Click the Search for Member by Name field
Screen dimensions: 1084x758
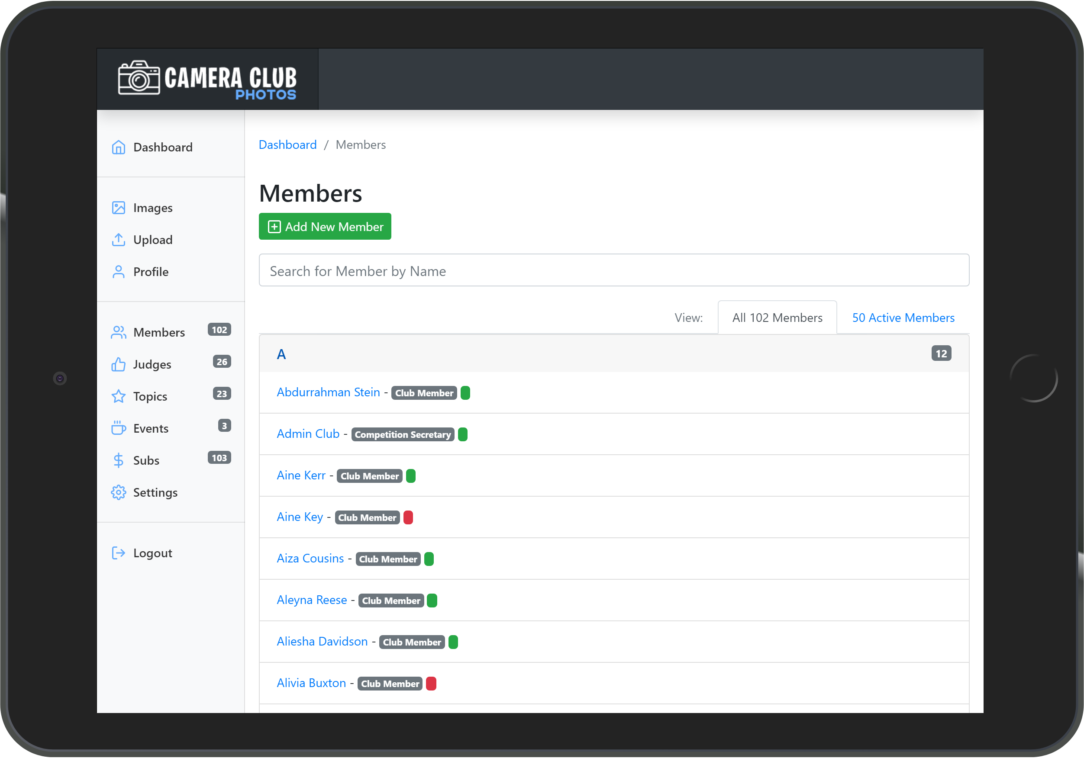tap(613, 270)
